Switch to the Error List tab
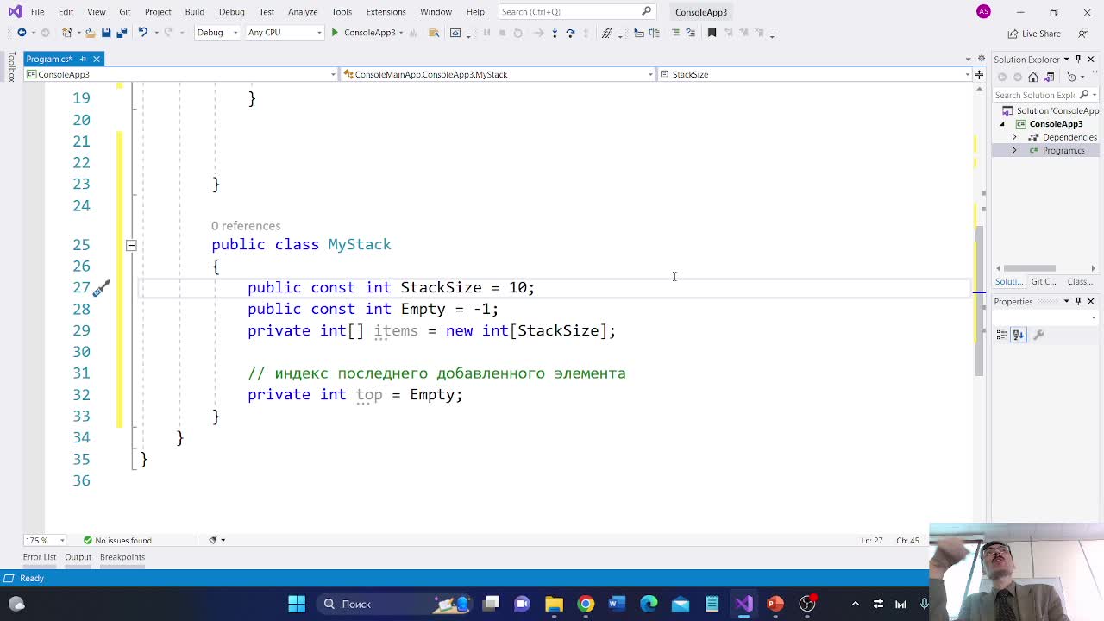The width and height of the screenshot is (1104, 621). pos(40,557)
